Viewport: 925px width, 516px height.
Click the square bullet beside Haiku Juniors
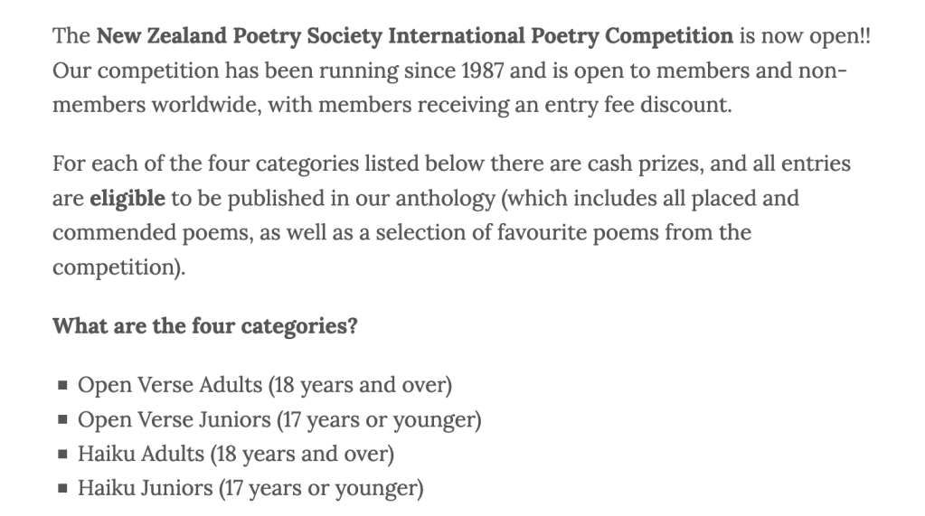[61, 489]
